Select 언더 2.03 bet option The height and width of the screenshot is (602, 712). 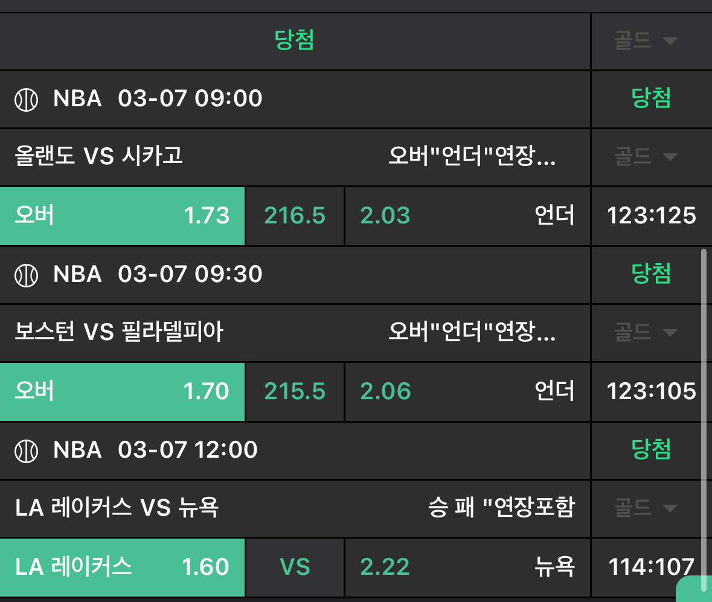pos(467,216)
